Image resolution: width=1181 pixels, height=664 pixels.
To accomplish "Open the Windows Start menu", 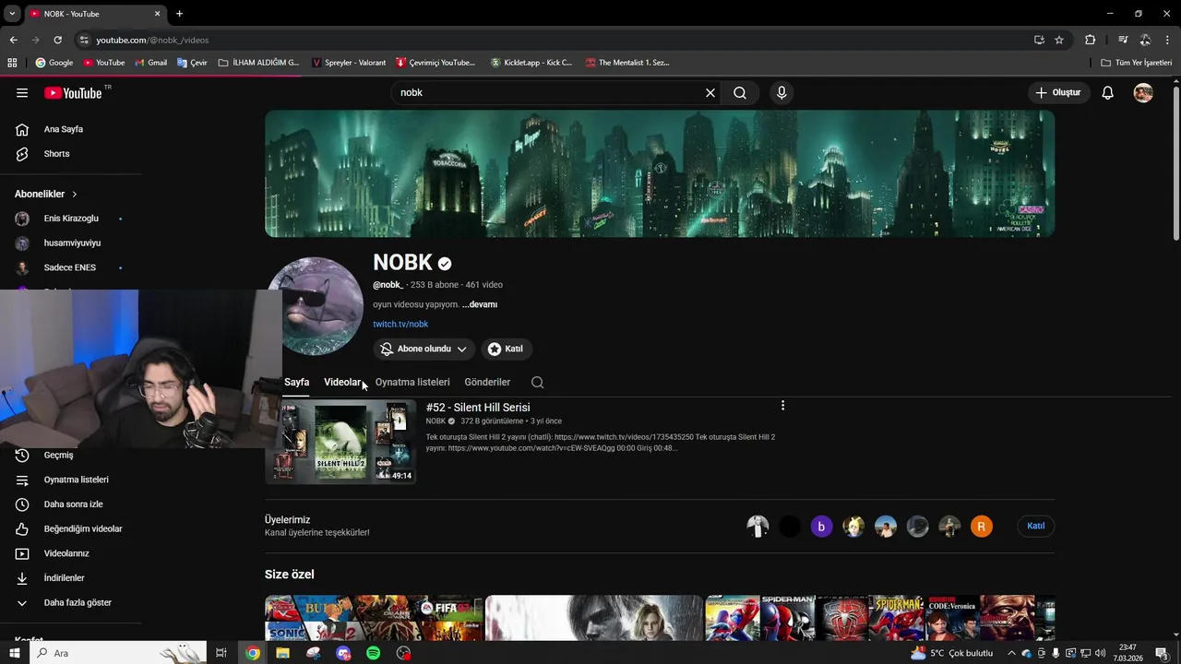I will click(14, 653).
